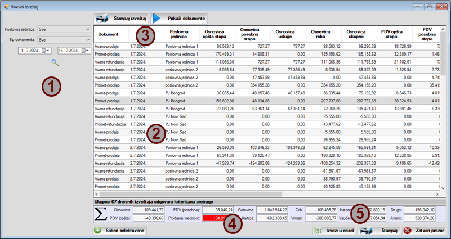Open the Tip dokumenta dropdown
Image resolution: width=451 pixels, height=239 pixels.
tap(88, 40)
